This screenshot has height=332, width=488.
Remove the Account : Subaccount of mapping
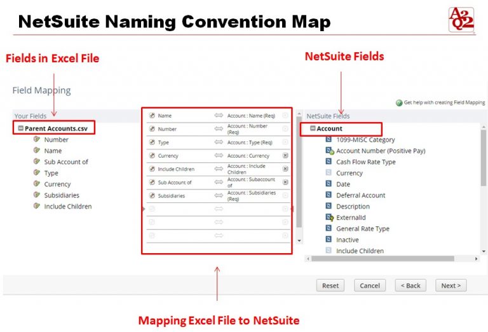click(x=285, y=182)
